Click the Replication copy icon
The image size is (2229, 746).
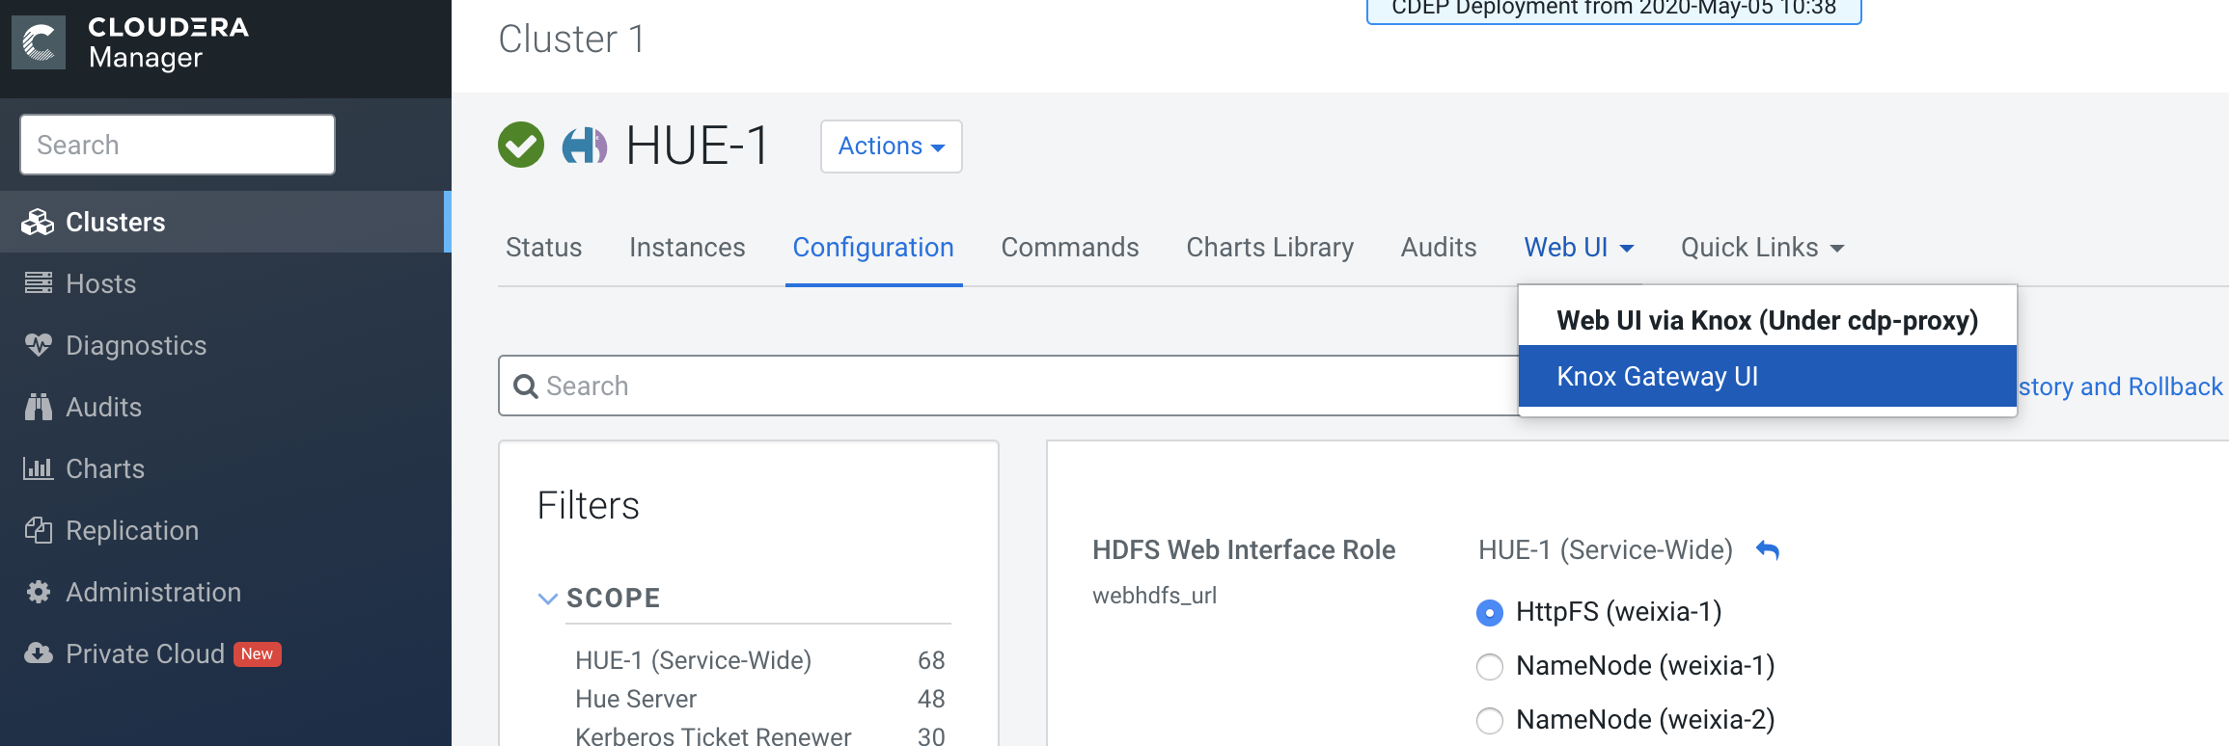coord(39,530)
